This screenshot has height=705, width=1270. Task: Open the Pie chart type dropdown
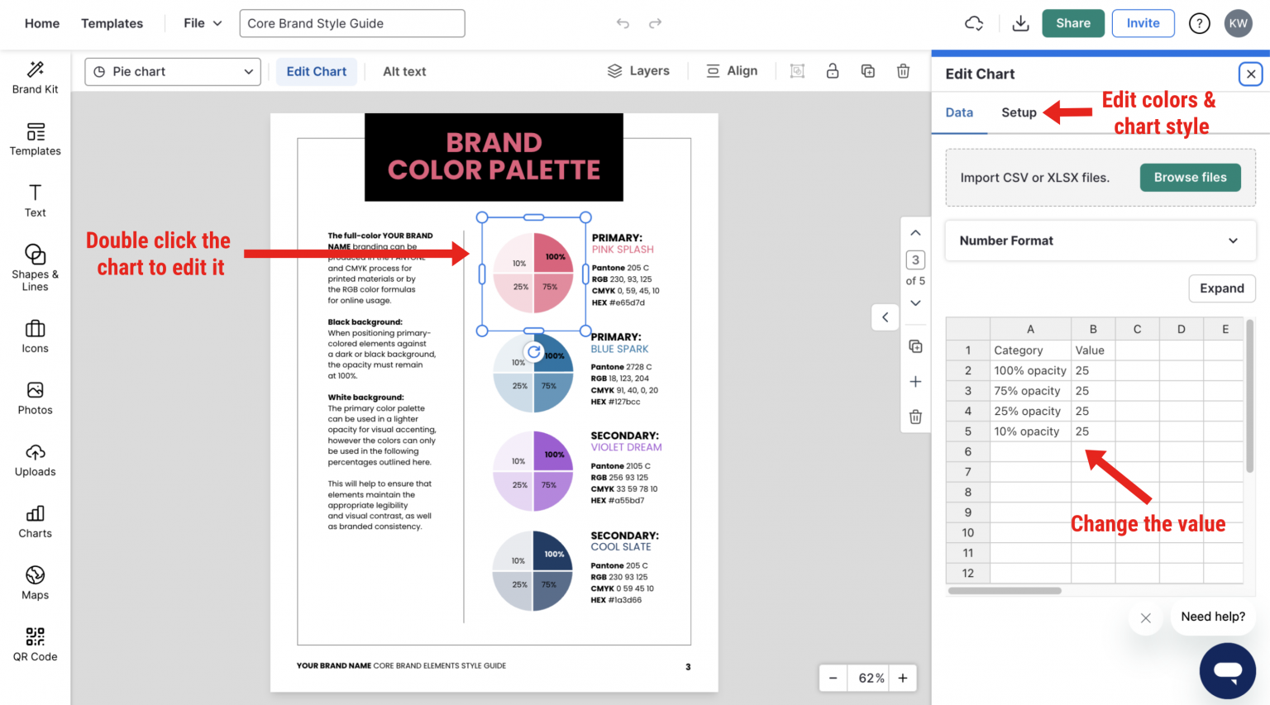click(x=172, y=72)
